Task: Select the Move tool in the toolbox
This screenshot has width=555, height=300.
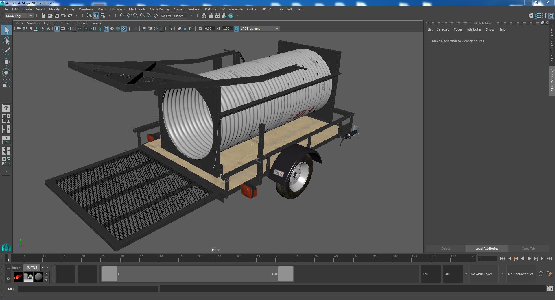Action: (6, 62)
